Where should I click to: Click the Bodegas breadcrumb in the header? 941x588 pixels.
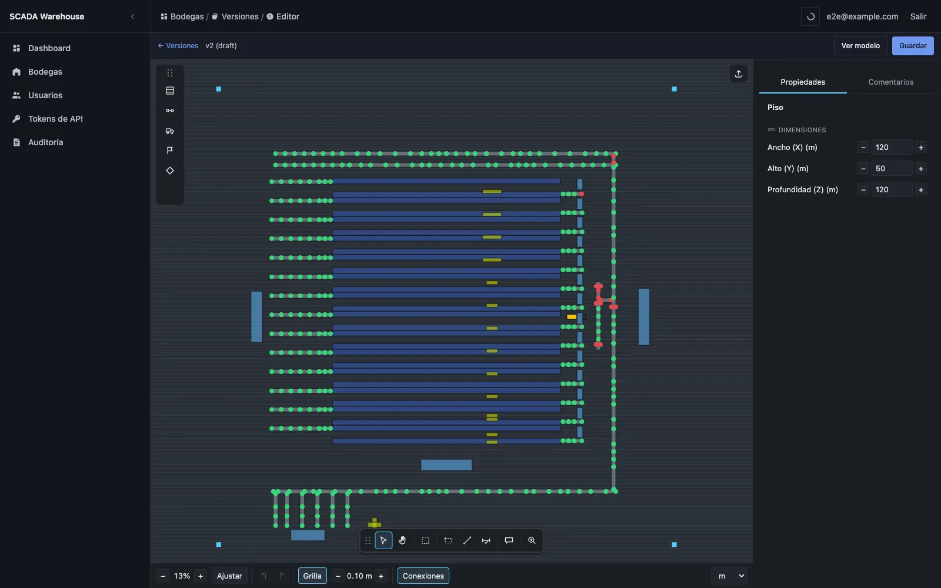182,16
